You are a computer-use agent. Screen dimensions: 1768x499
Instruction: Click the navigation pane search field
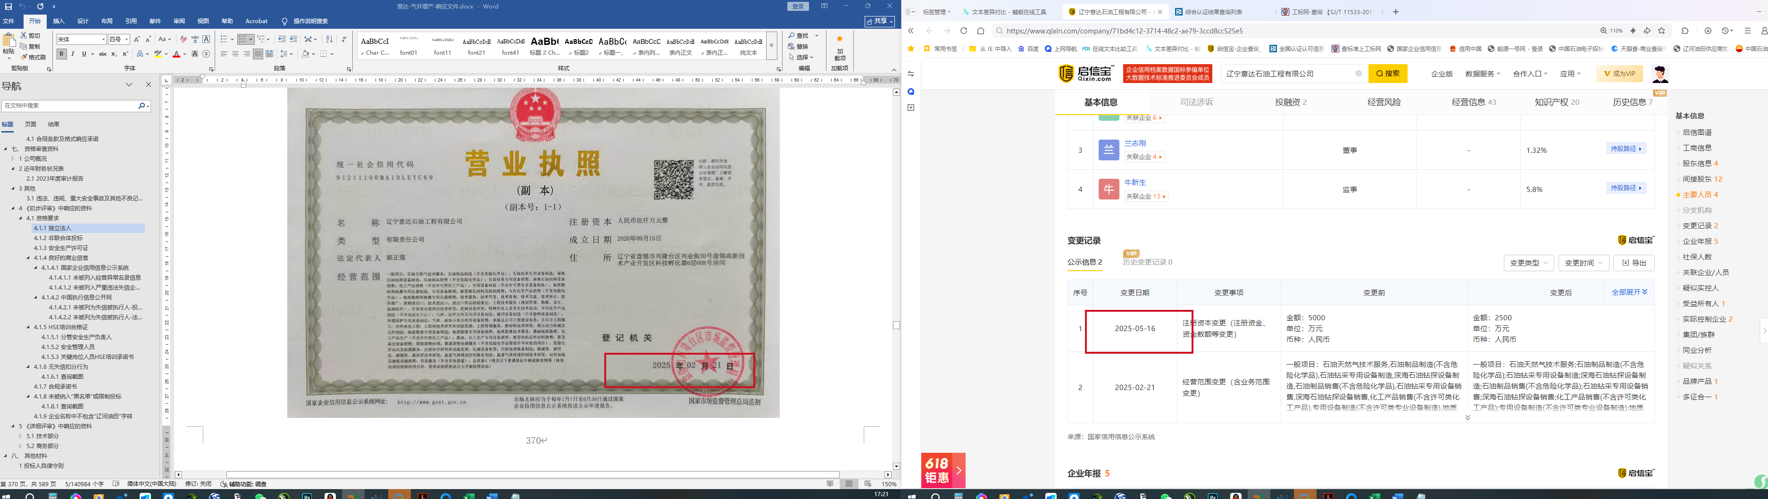[x=70, y=106]
